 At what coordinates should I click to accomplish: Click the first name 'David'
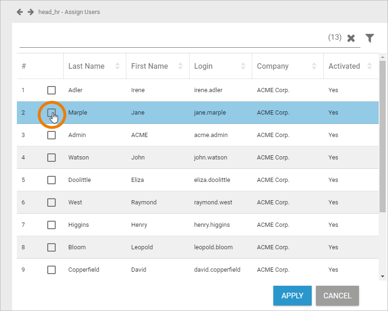pos(139,269)
